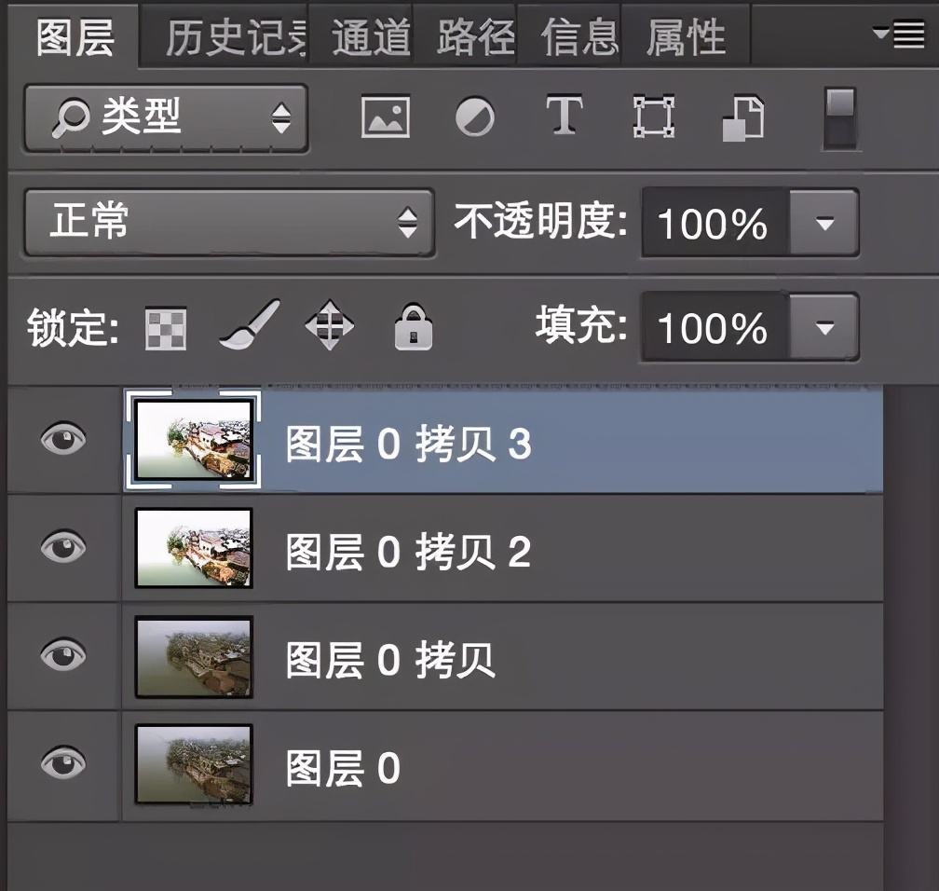Open the 不透明度 opacity slider arrow
This screenshot has height=891, width=939.
(824, 223)
